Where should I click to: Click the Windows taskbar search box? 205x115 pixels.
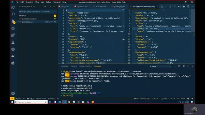pos(31,102)
